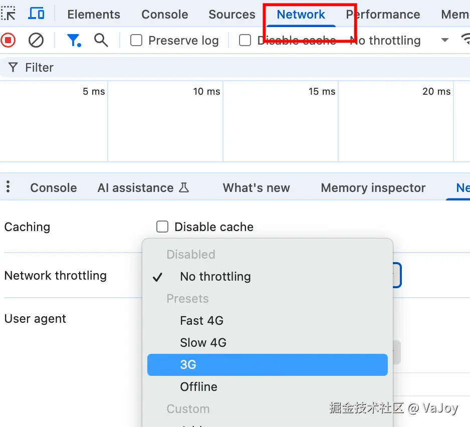
Task: Show the What's new drawer tab
Action: point(256,188)
